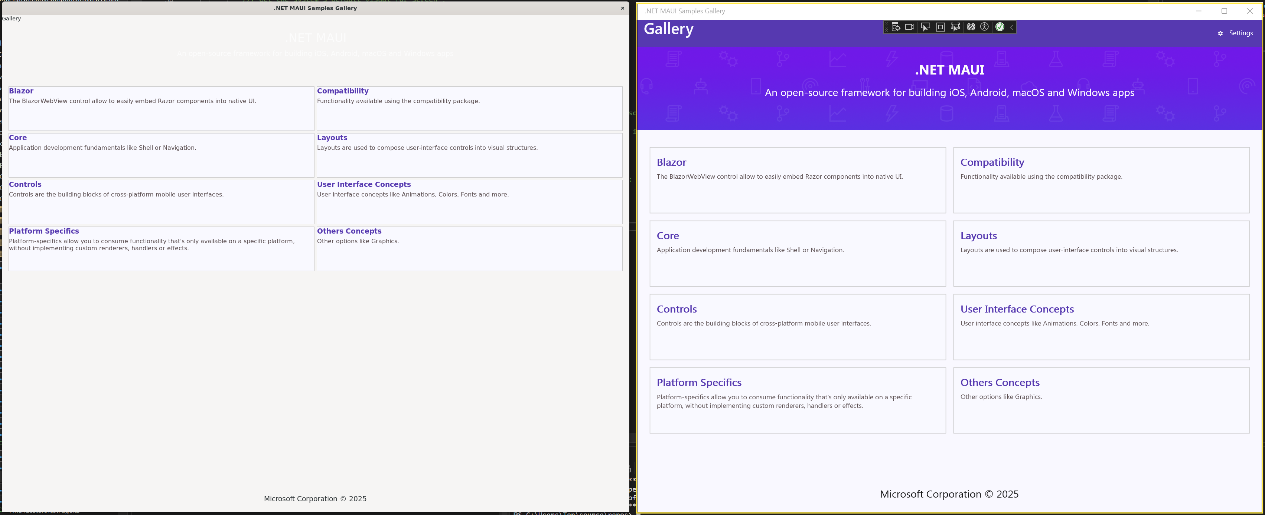1265x515 pixels.
Task: Open accessibility scan person icon
Action: click(x=985, y=27)
